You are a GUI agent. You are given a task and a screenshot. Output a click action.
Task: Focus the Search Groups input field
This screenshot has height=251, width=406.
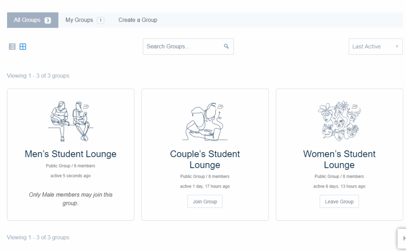(182, 46)
